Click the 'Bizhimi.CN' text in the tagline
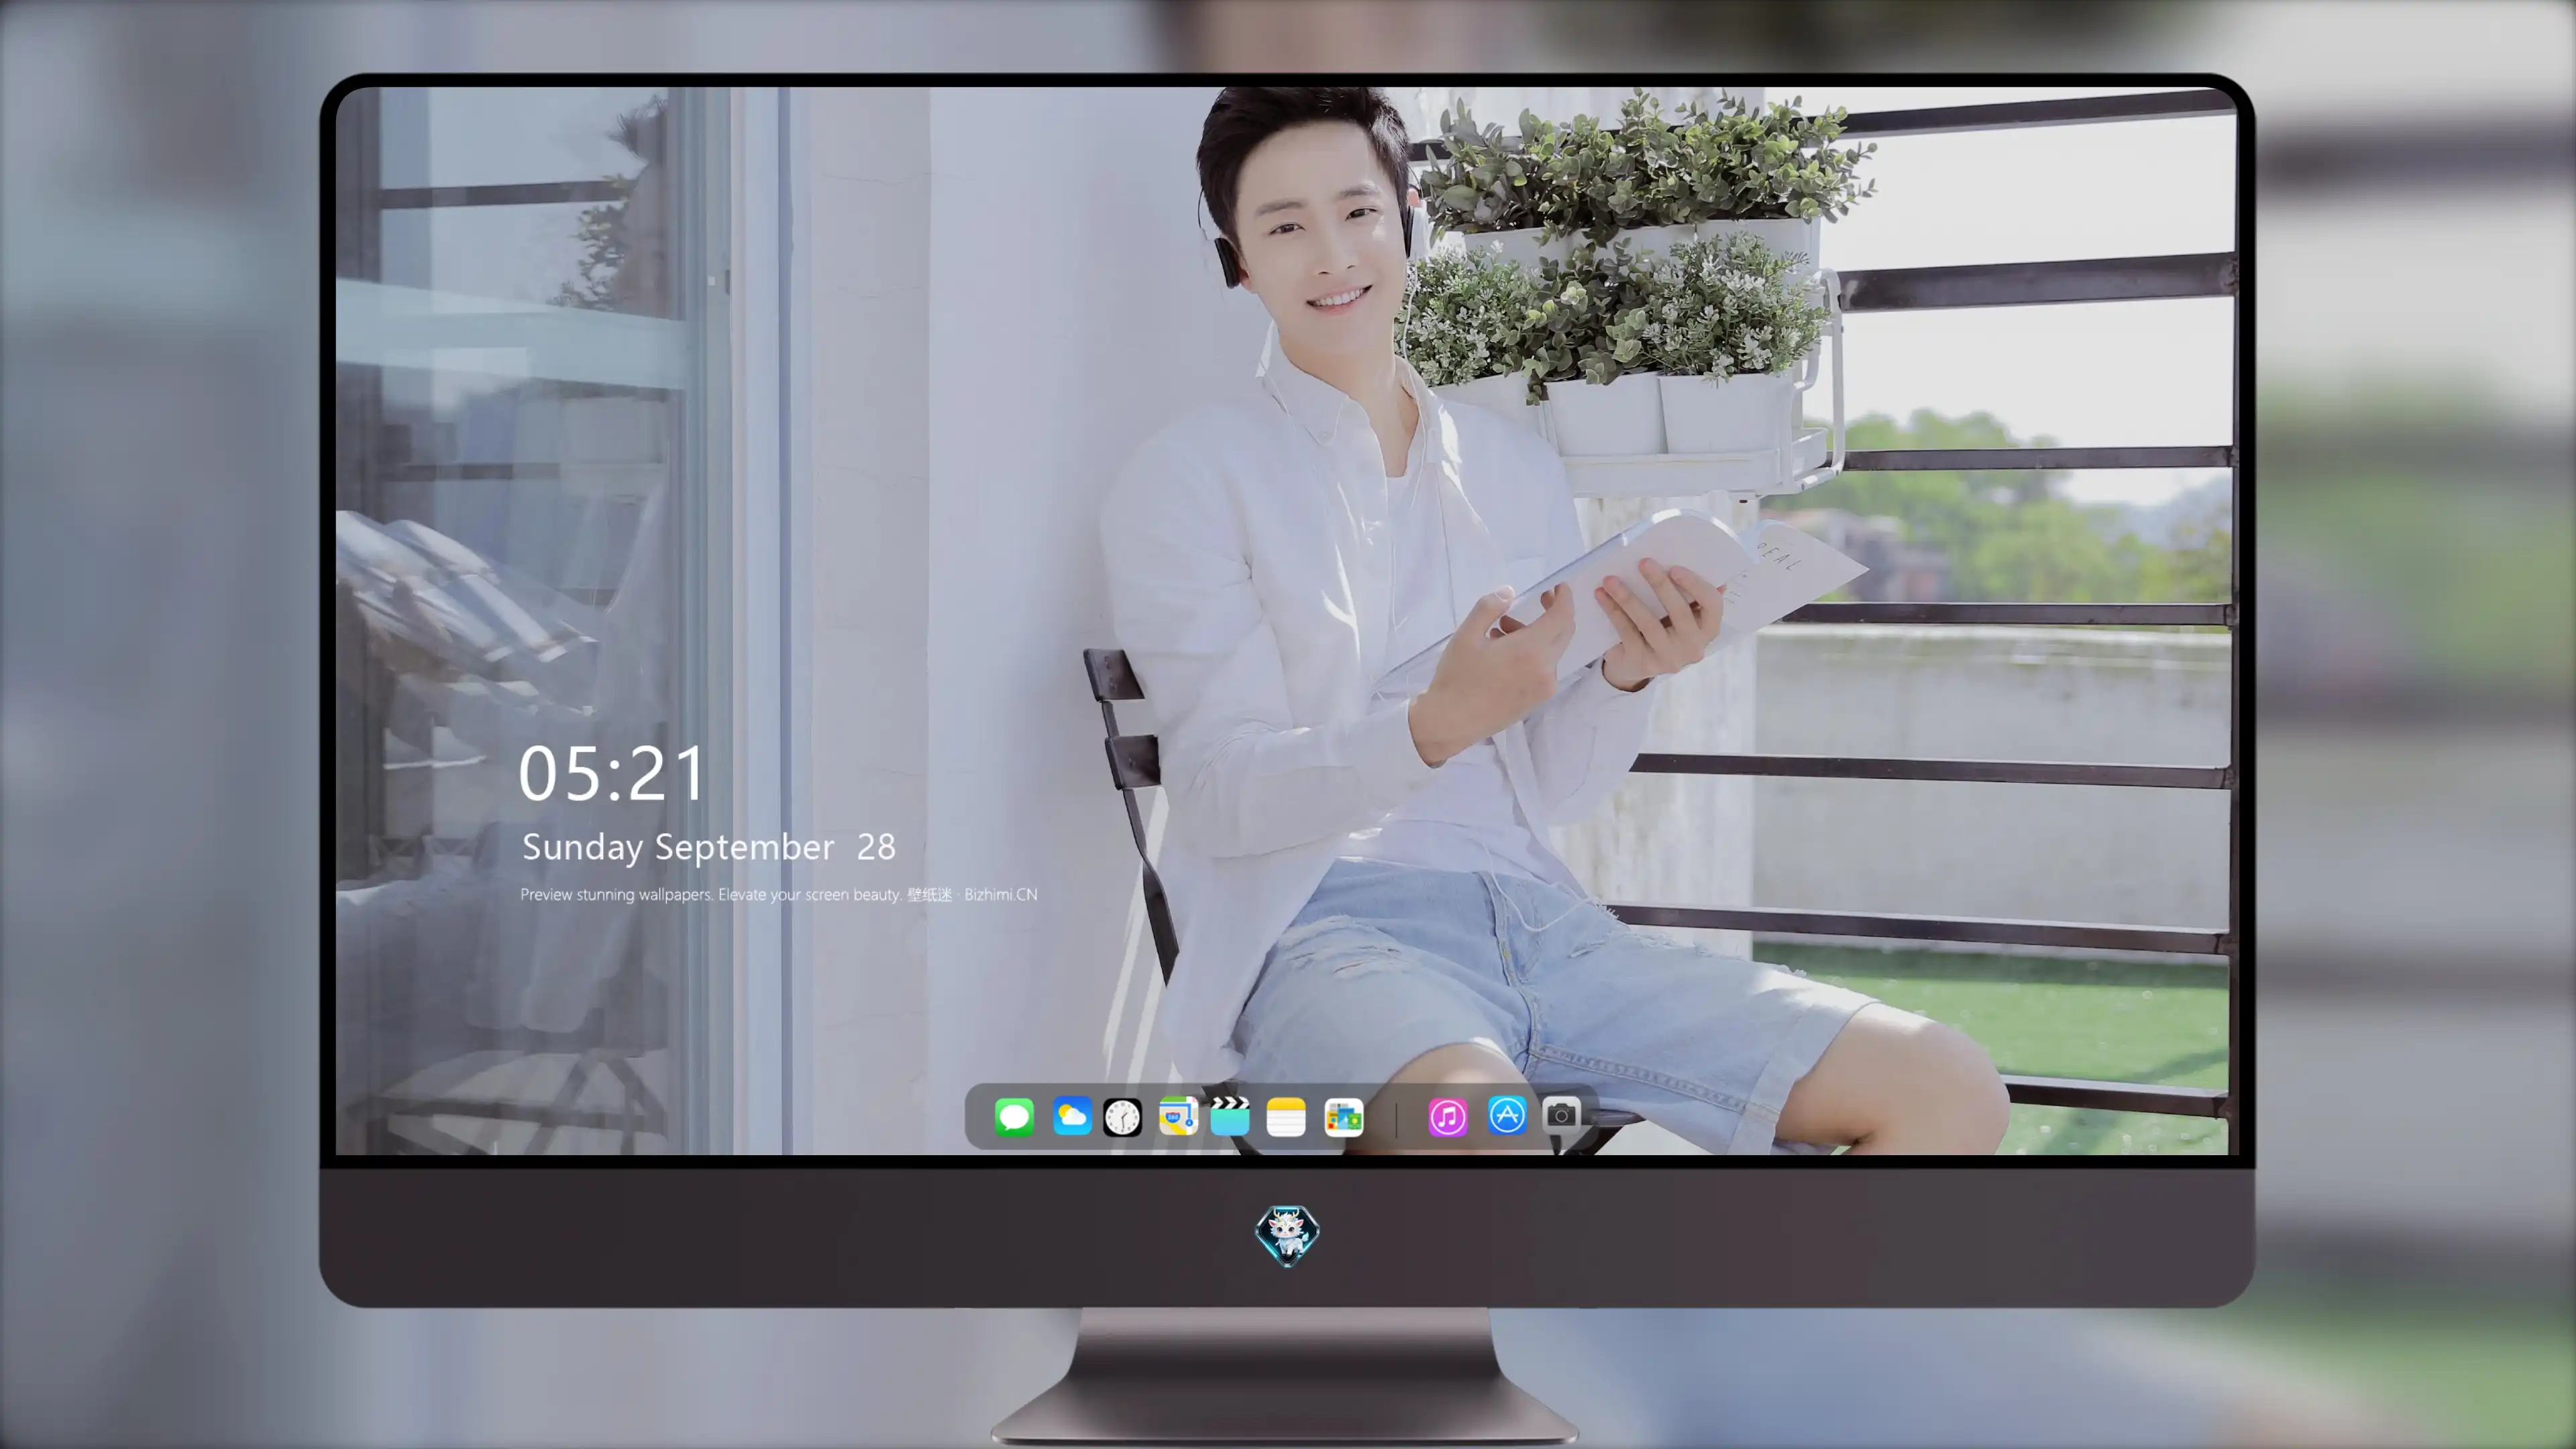 (x=1001, y=894)
